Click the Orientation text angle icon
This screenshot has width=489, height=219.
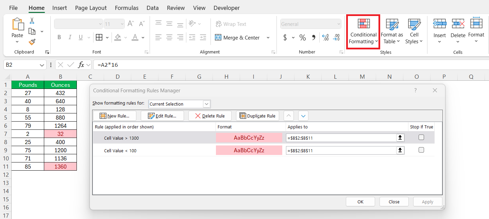click(x=192, y=24)
